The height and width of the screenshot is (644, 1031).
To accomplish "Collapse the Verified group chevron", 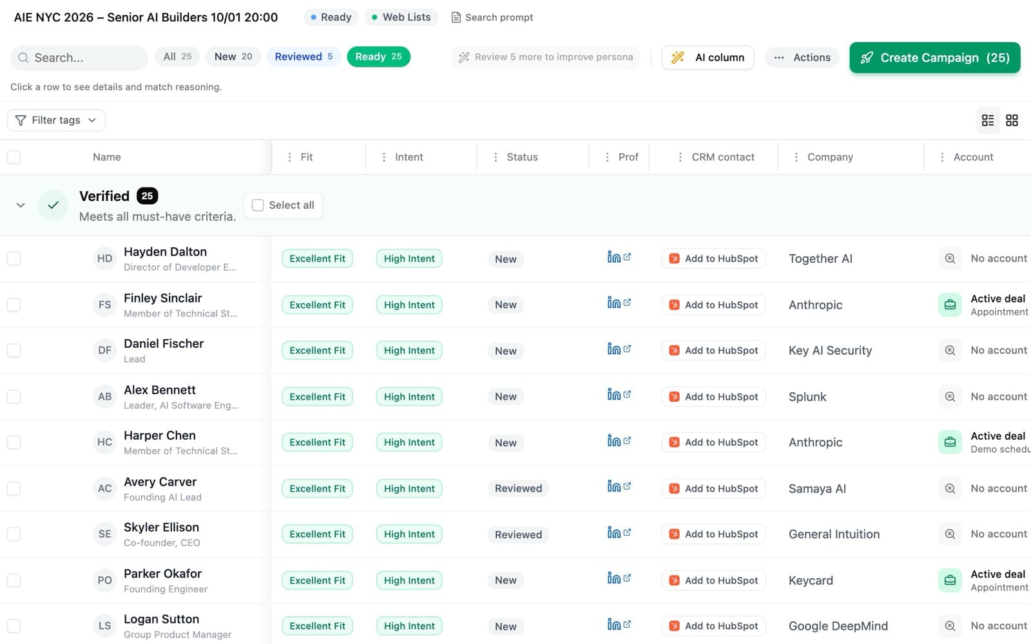I will point(21,205).
